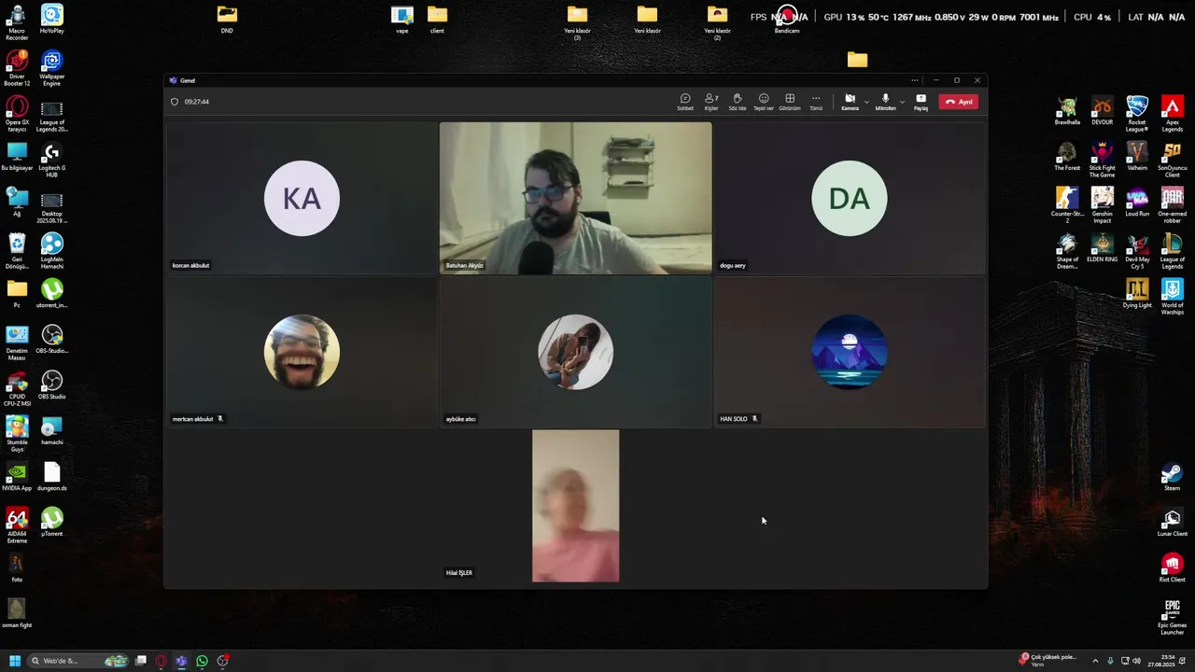
Task: Select Batuhan Akyüz video tile
Action: [x=575, y=198]
